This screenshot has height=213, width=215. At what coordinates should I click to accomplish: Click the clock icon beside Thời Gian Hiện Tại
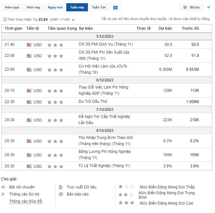point(5,19)
